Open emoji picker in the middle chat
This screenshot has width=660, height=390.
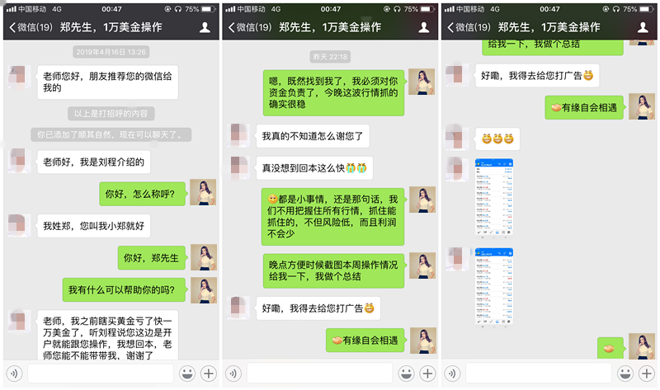[406, 374]
